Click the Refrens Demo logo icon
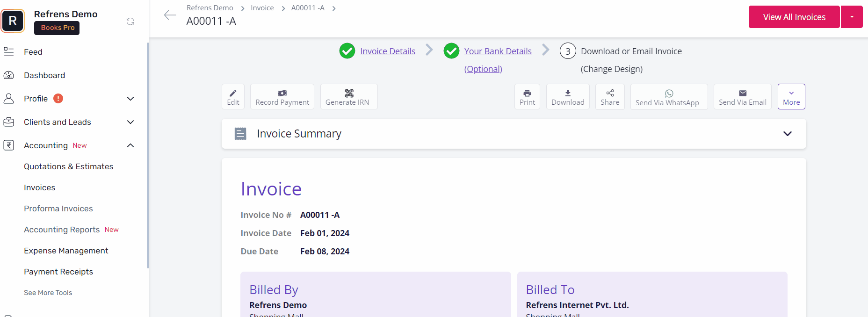 click(x=13, y=21)
